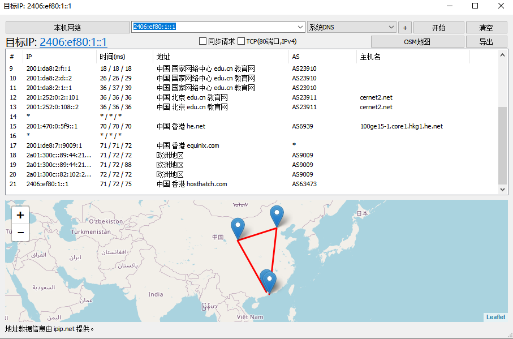Click the map zoom out minus button
The height and width of the screenshot is (339, 513).
coord(20,232)
